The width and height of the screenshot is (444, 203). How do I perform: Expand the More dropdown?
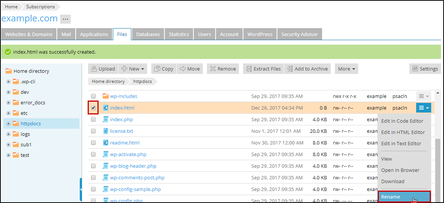pos(346,69)
